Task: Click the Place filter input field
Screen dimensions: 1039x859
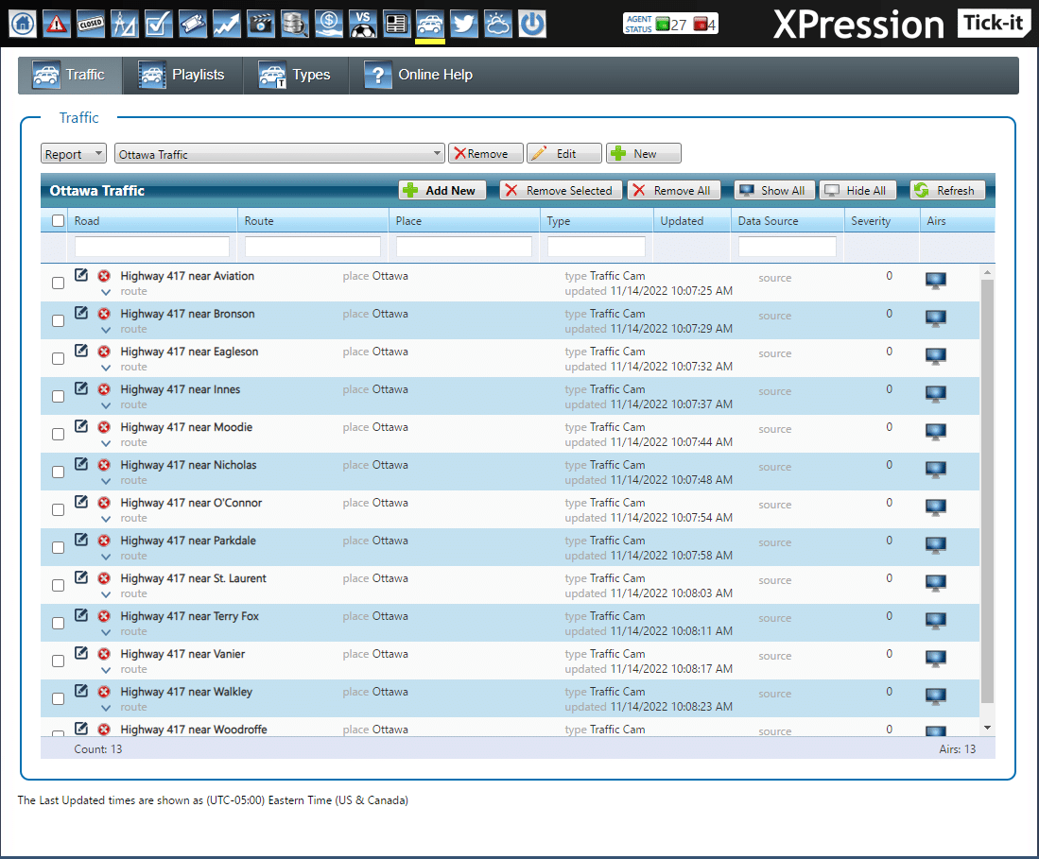Action: tap(464, 247)
